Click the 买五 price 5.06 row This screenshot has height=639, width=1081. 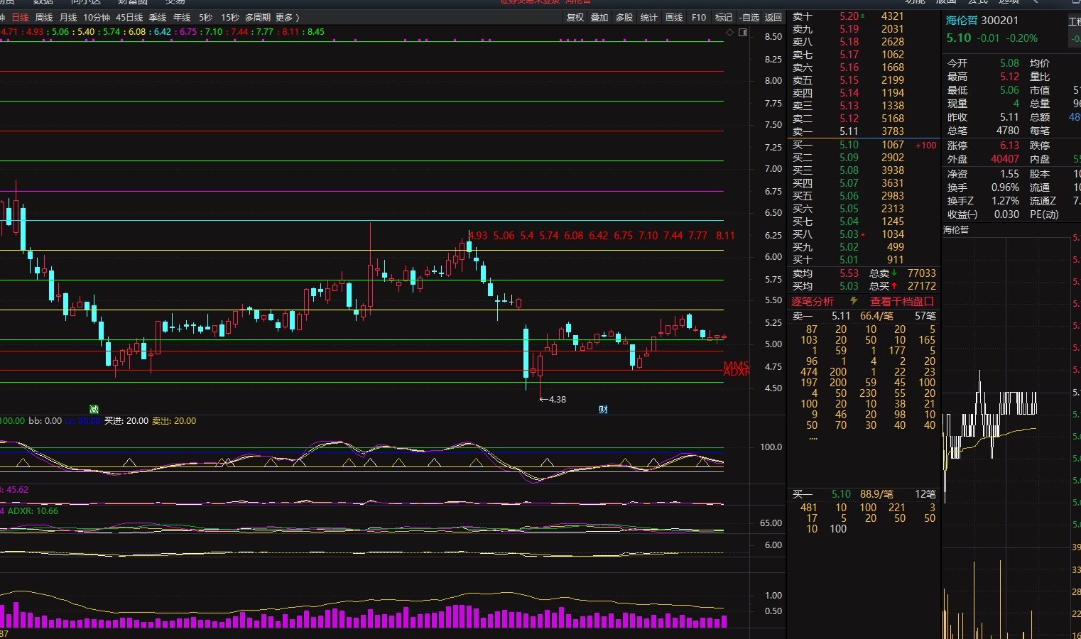(864, 196)
